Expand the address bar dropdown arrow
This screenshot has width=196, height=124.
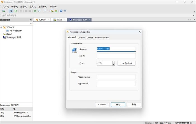click(x=194, y=15)
